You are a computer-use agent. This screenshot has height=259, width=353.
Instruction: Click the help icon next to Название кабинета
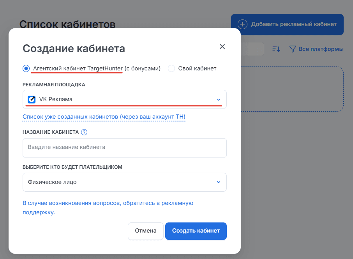tap(84, 132)
